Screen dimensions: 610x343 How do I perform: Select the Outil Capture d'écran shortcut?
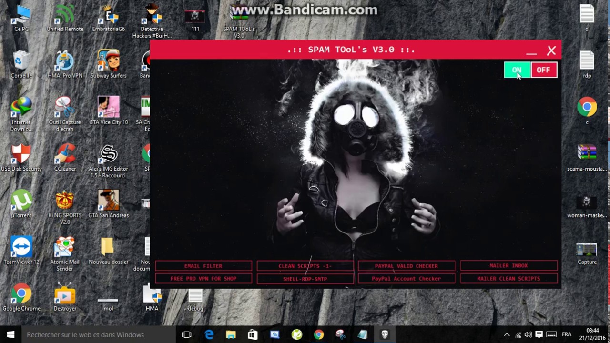[65, 114]
